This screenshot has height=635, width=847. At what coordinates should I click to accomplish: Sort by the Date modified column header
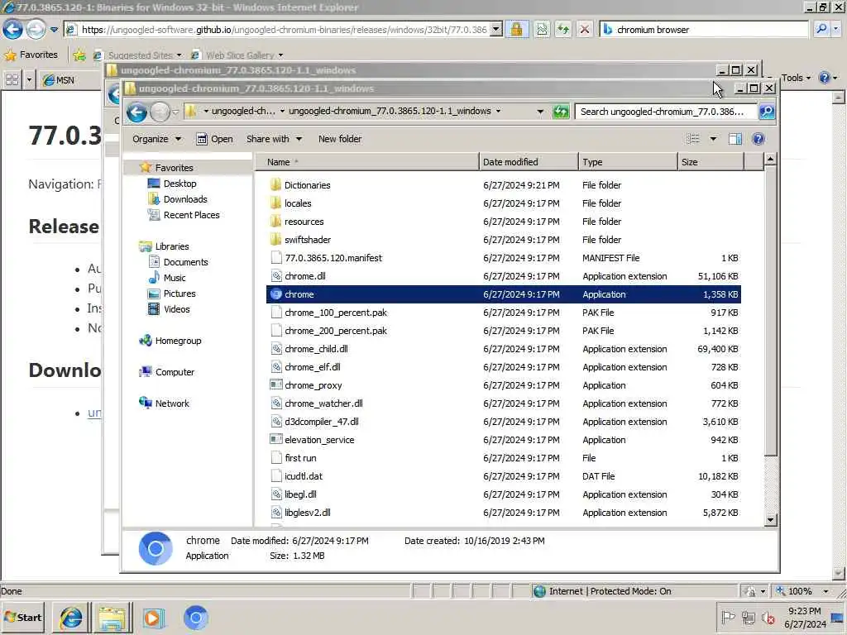[529, 162]
